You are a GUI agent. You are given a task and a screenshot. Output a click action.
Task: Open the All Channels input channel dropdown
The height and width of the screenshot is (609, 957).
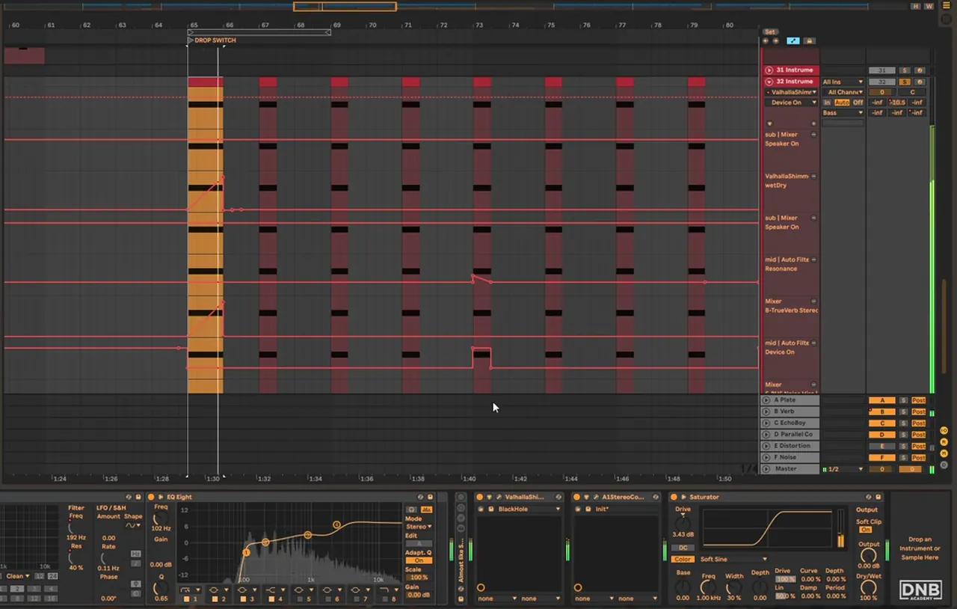coord(843,92)
